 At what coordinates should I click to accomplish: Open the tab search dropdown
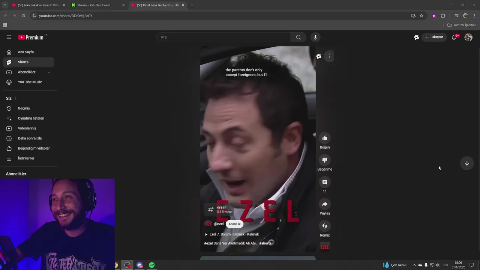click(5, 5)
